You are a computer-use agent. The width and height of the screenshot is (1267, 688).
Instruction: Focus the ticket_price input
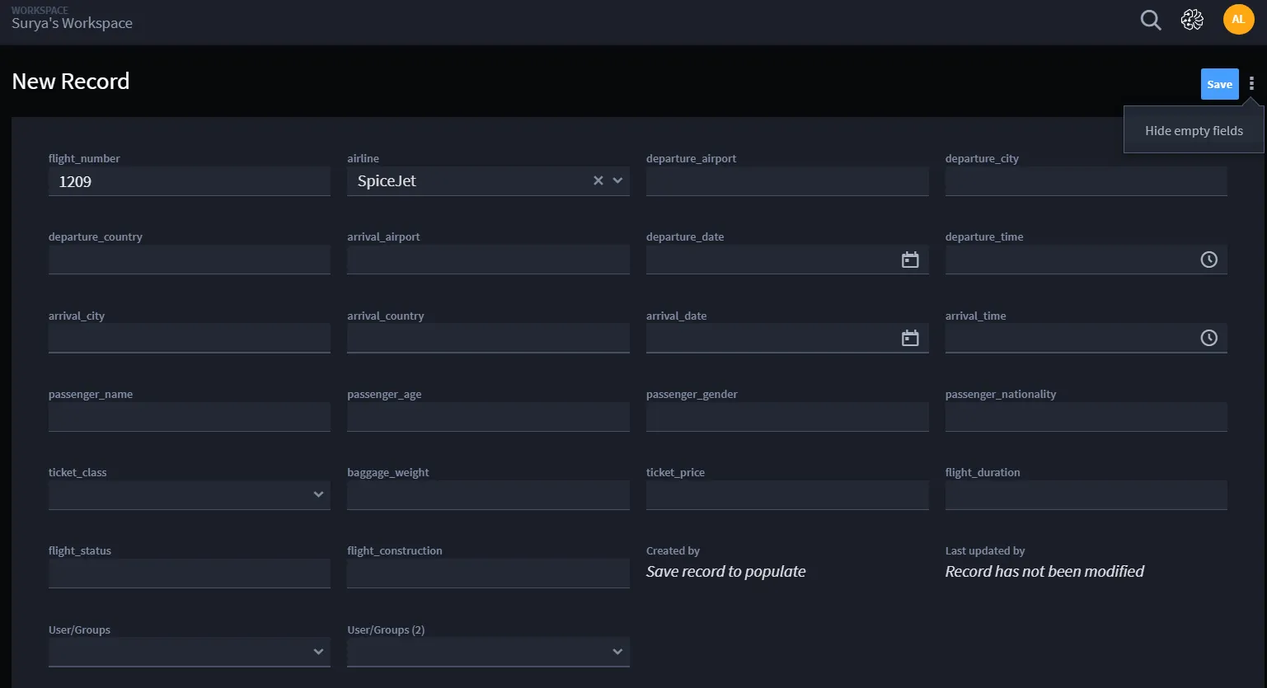(x=787, y=495)
